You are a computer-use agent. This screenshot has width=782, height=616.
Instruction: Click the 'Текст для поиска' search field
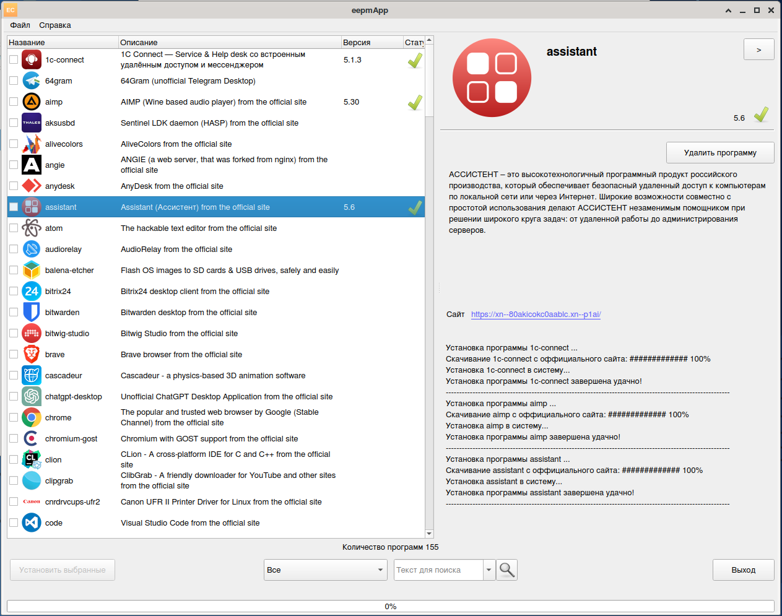point(438,570)
